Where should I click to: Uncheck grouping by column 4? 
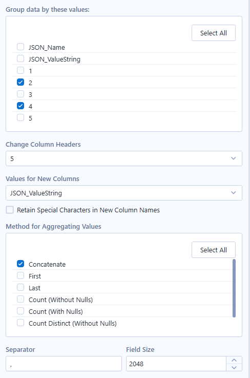pos(20,106)
